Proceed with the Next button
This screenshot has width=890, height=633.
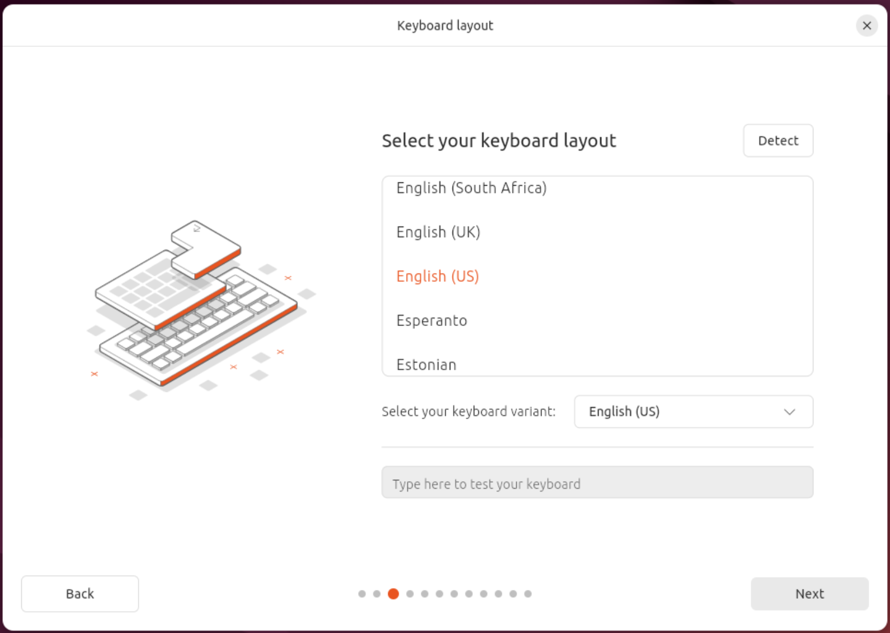(x=809, y=593)
